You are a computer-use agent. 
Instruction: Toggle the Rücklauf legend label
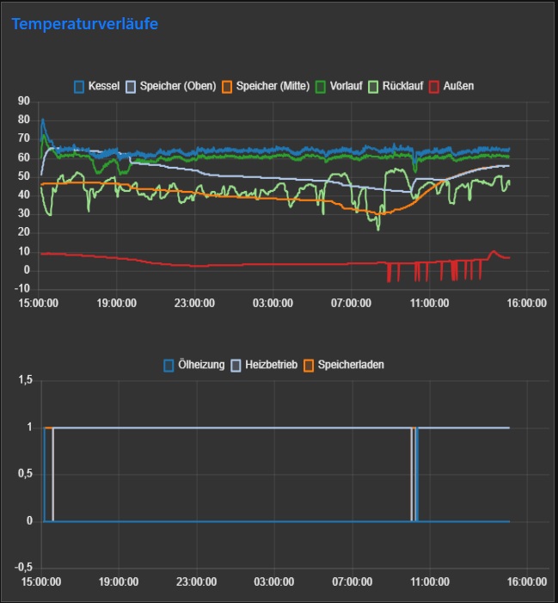tap(402, 86)
